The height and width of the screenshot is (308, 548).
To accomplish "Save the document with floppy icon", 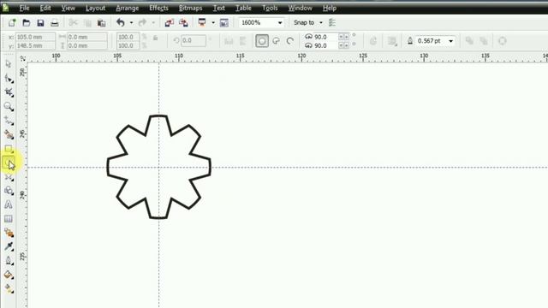I will pyautogui.click(x=40, y=23).
